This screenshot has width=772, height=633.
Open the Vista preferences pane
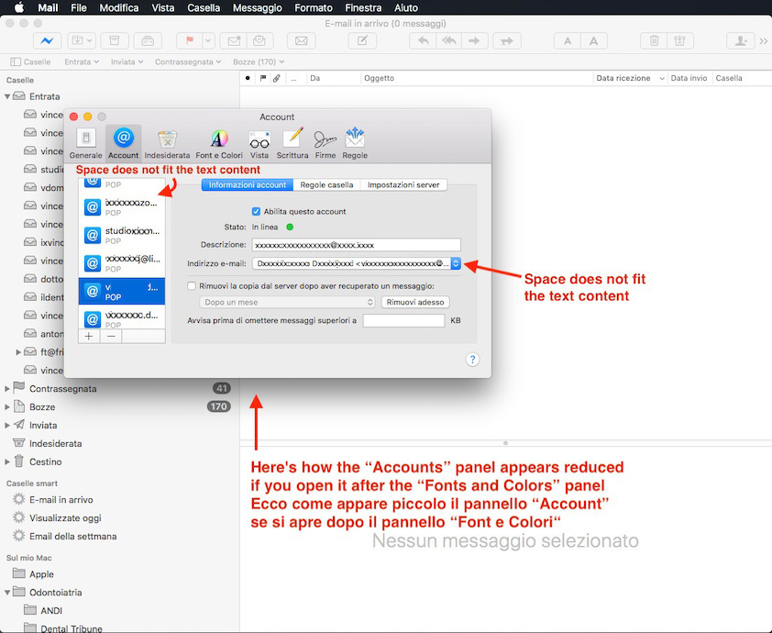point(259,143)
